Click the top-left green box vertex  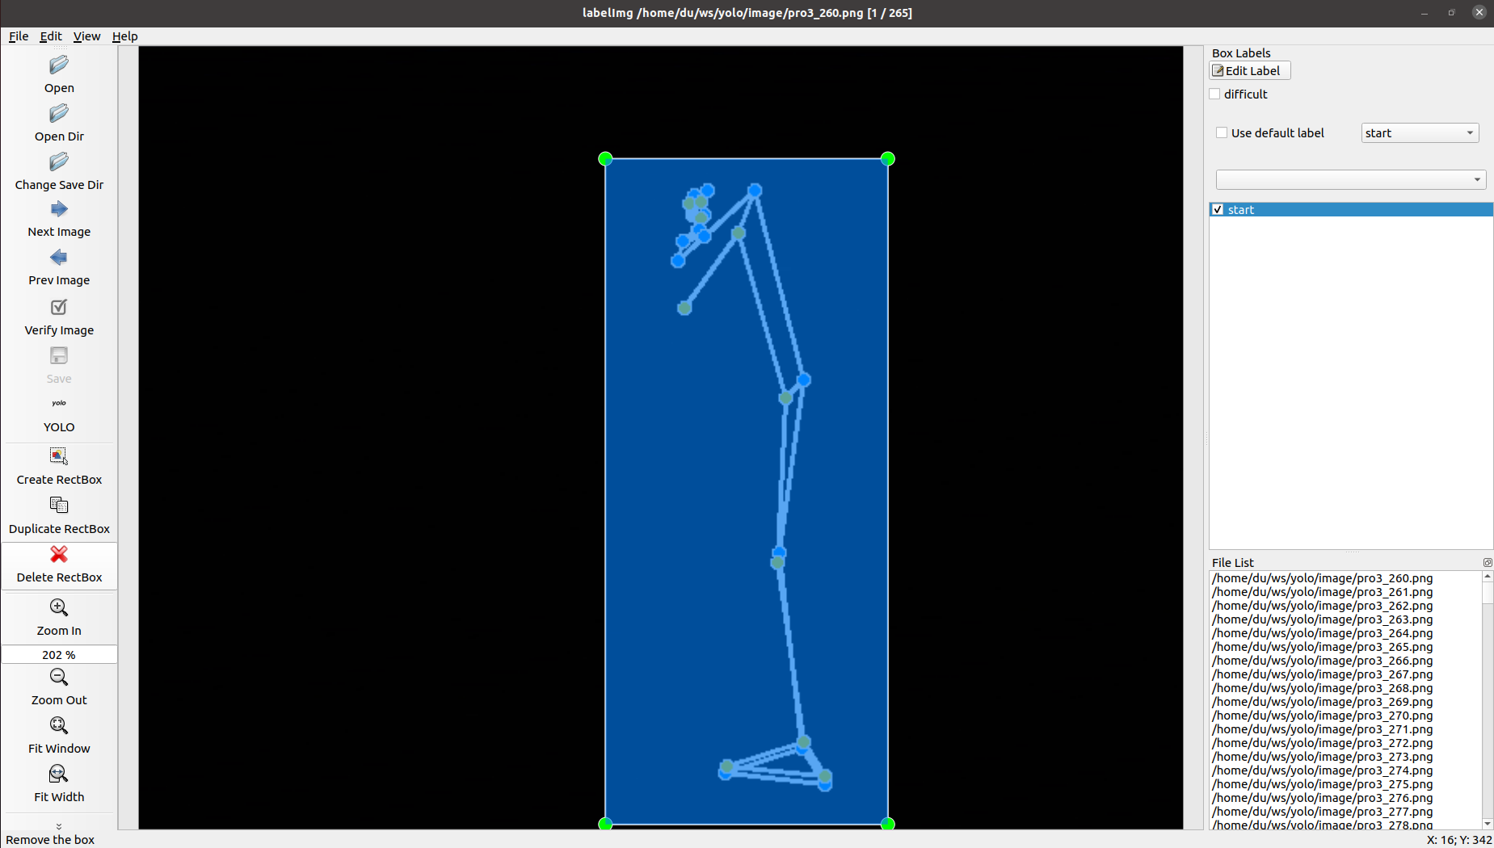click(x=605, y=159)
